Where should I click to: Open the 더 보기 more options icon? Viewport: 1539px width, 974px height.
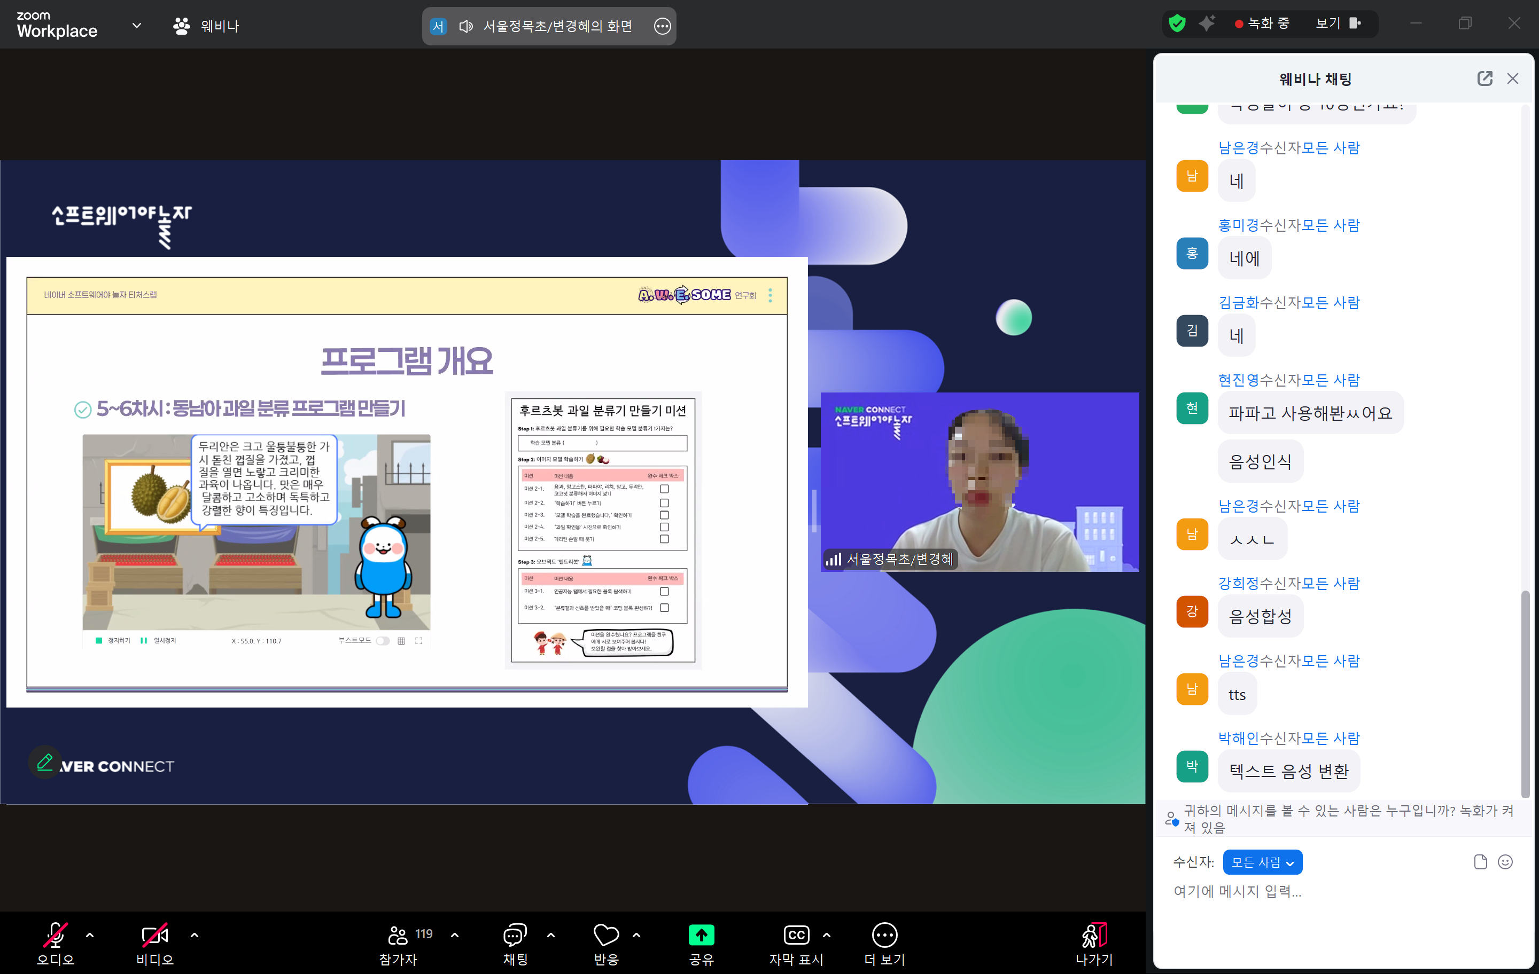click(884, 936)
